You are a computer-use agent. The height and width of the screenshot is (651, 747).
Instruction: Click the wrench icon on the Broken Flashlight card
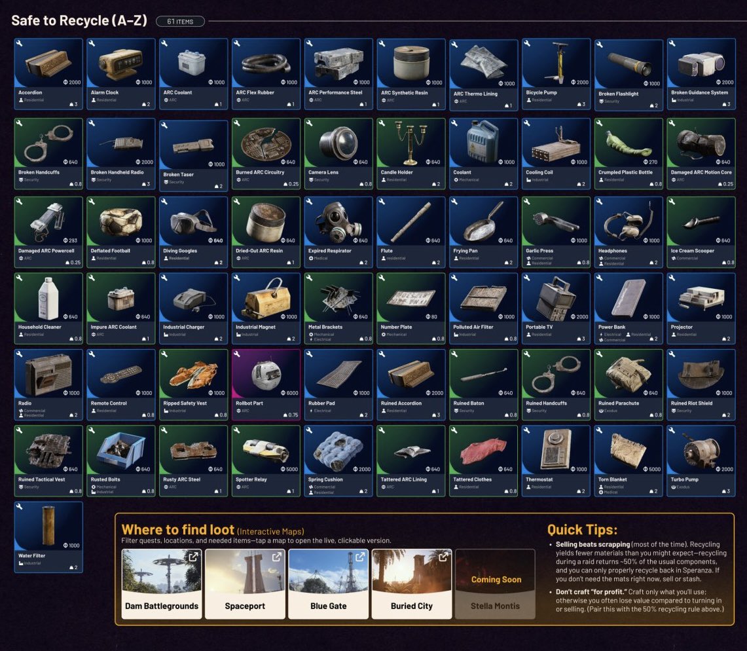point(600,46)
